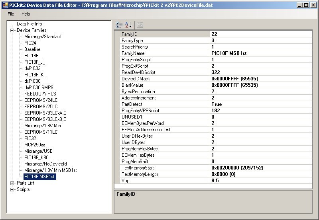Click the Scripts label in tree

(x=23, y=189)
